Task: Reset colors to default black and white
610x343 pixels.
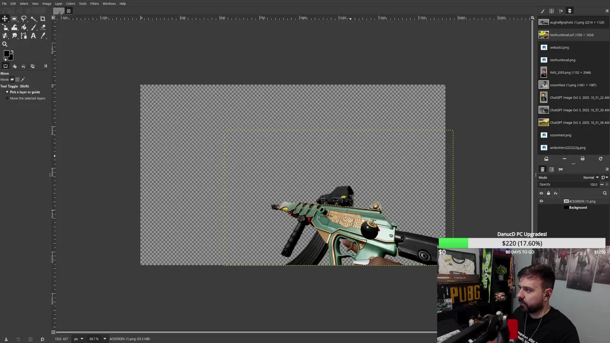Action: click(4, 60)
